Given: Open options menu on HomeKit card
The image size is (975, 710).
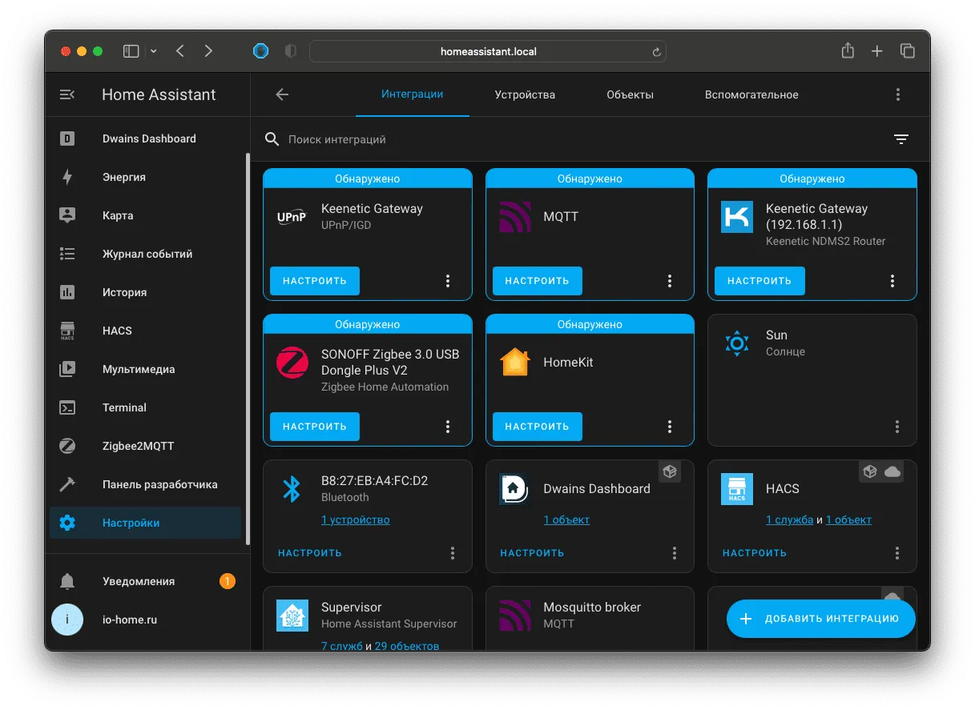Looking at the screenshot, I should click(x=670, y=427).
